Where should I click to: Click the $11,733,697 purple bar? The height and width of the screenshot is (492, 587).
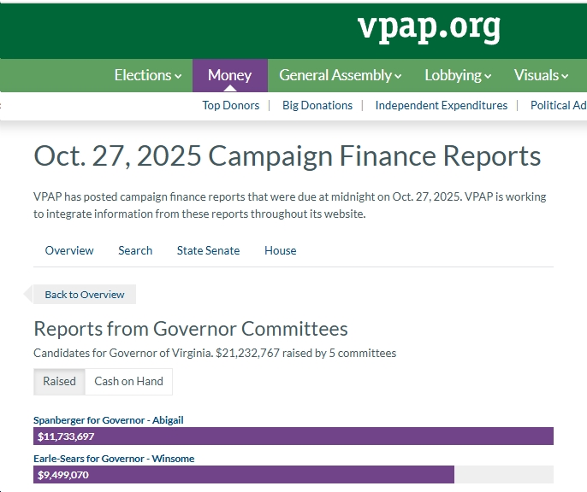293,436
